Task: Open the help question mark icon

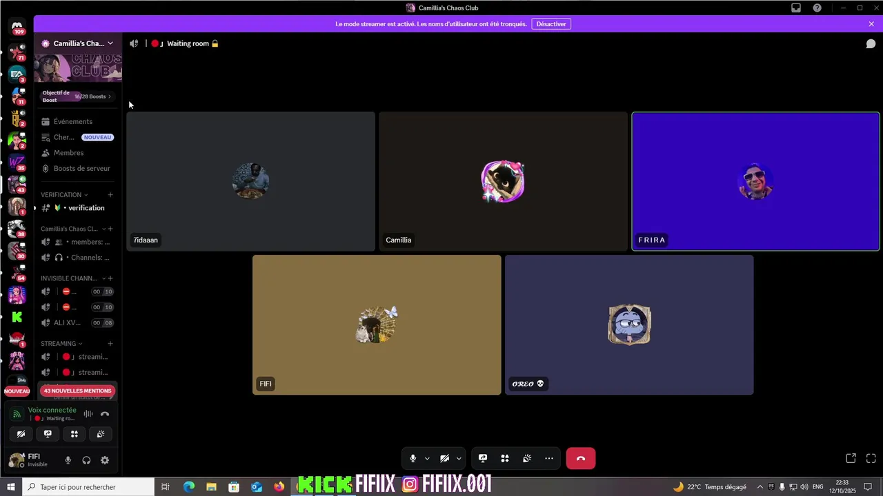Action: [817, 8]
